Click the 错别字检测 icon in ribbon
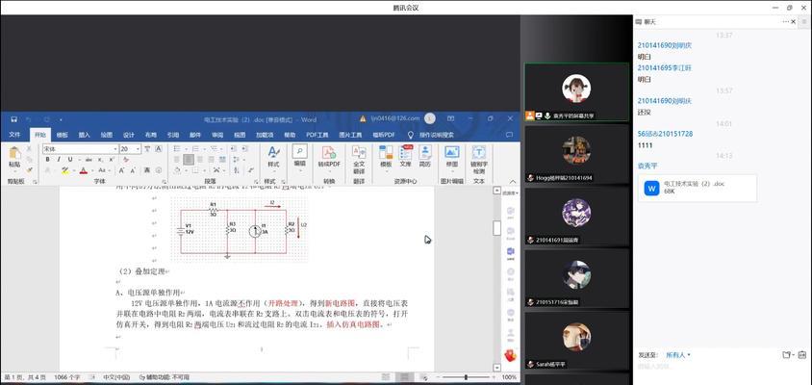This screenshot has height=385, width=812. pyautogui.click(x=479, y=155)
